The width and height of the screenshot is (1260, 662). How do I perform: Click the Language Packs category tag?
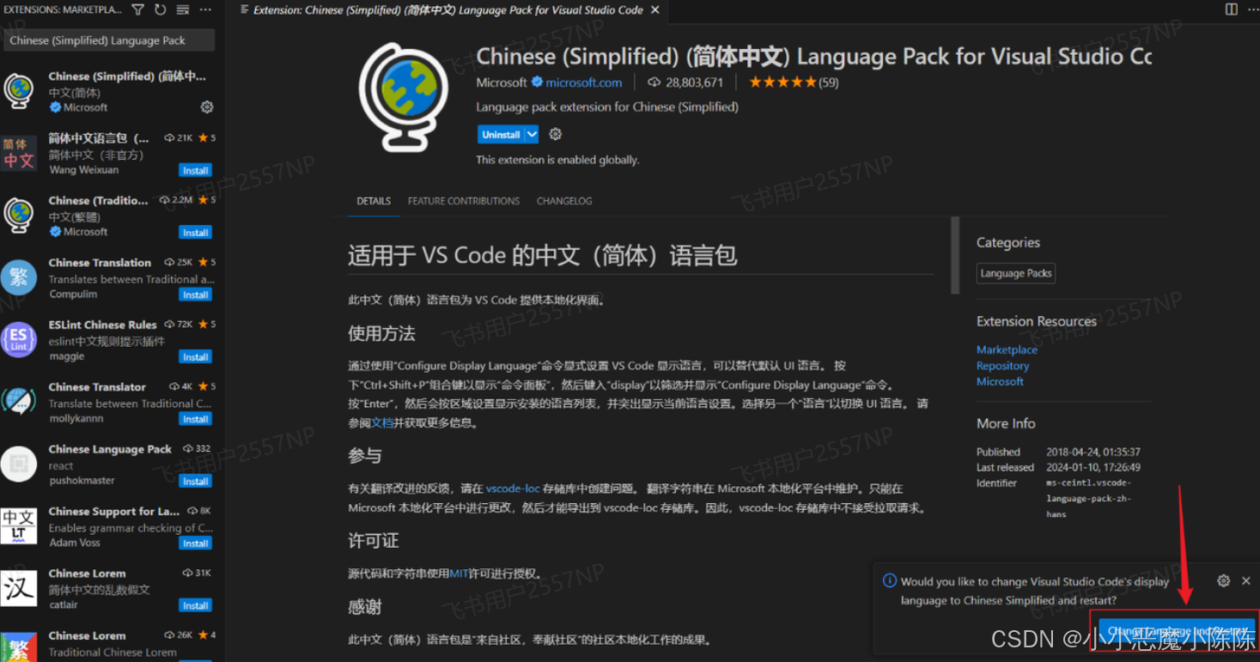pos(1016,273)
